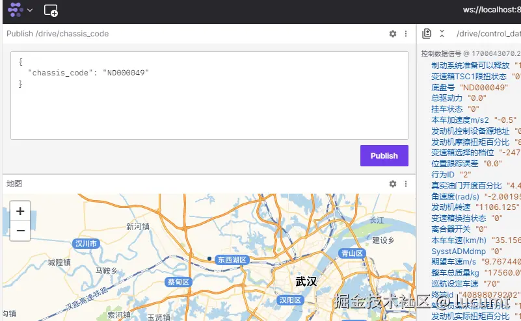Select the 本车车速(km/h) row
This screenshot has height=321, width=521.
476,240
